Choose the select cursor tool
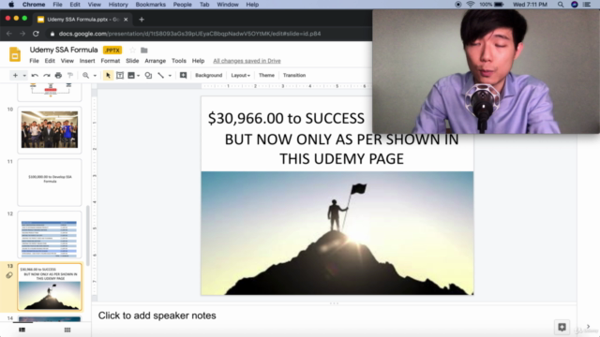 point(108,75)
